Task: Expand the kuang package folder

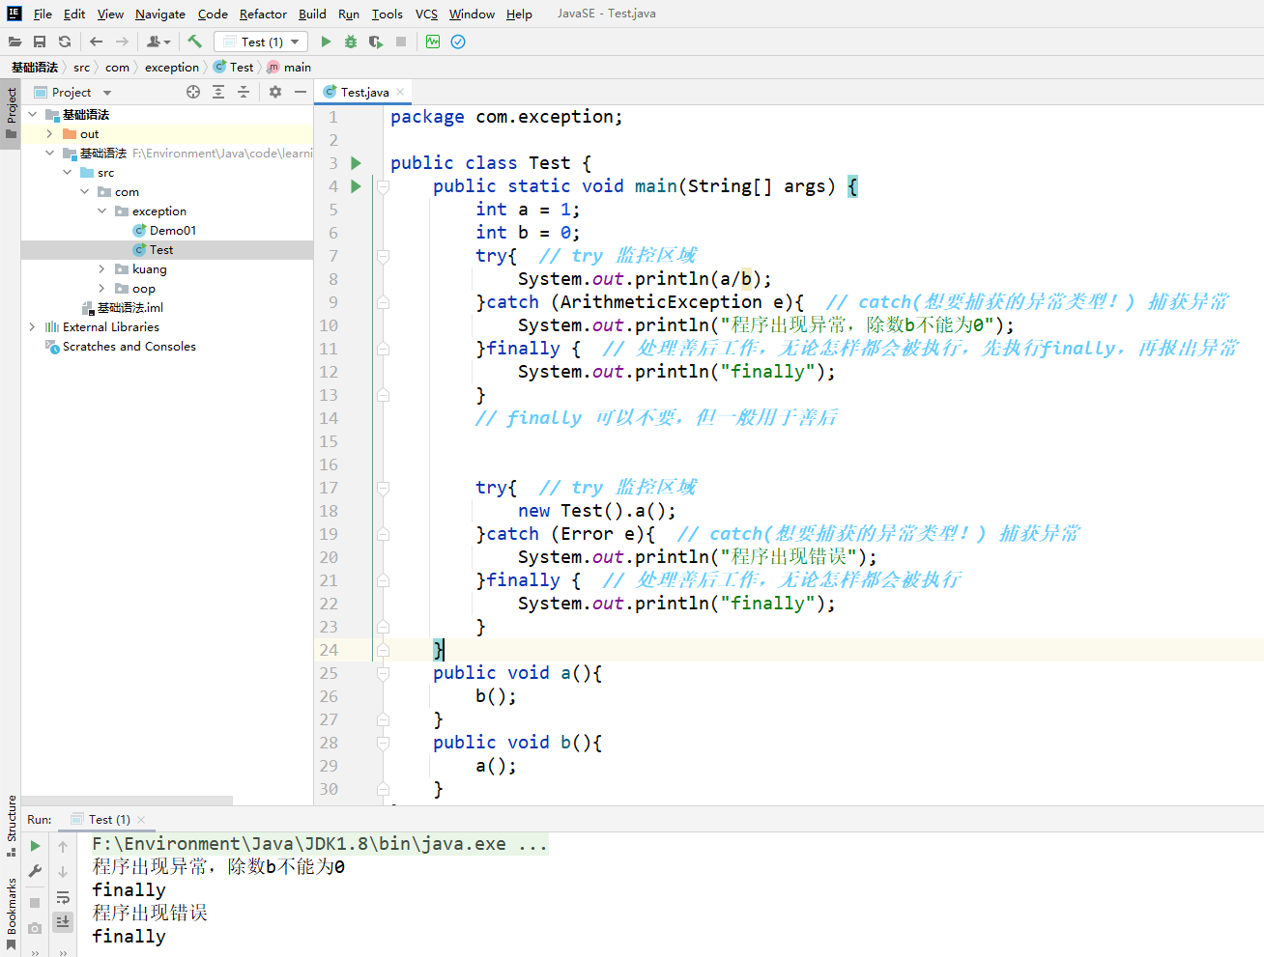Action: (101, 269)
